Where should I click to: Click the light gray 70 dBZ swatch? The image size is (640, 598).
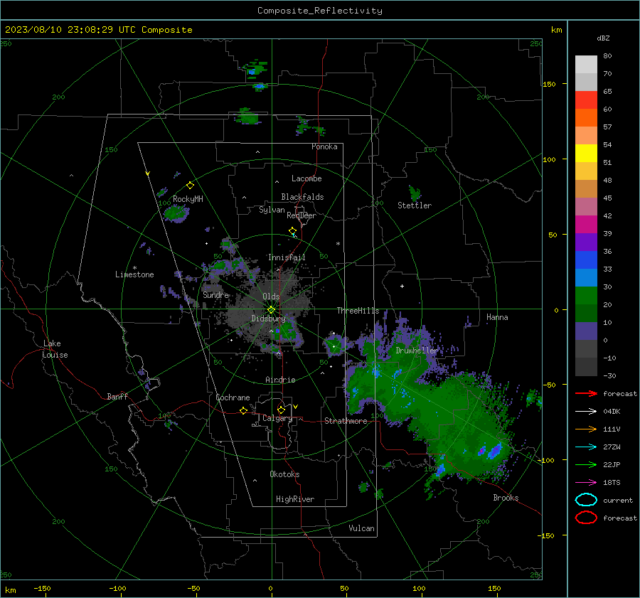coord(586,65)
